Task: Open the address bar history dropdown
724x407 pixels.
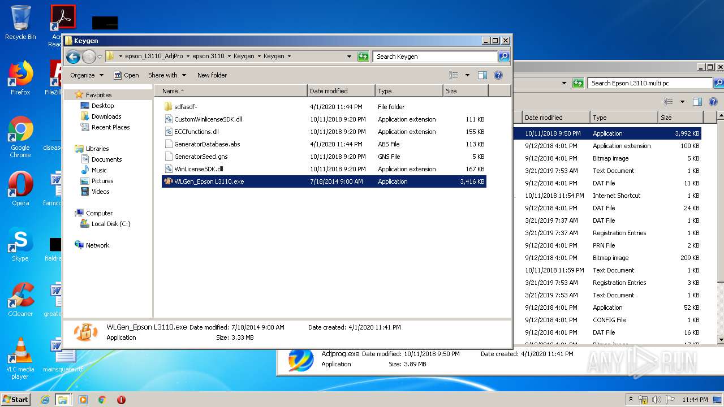Action: (349, 57)
